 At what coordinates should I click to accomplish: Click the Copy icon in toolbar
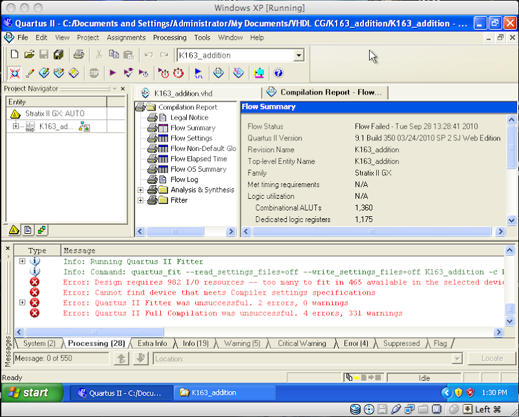(114, 55)
